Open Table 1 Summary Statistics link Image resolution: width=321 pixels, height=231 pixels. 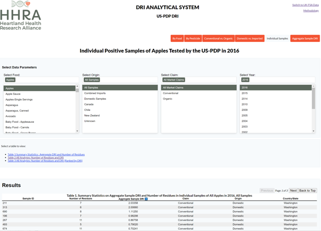click(x=46, y=154)
